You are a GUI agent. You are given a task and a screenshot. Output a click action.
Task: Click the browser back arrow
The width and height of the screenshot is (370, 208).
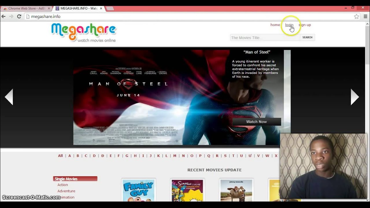(x=3, y=16)
